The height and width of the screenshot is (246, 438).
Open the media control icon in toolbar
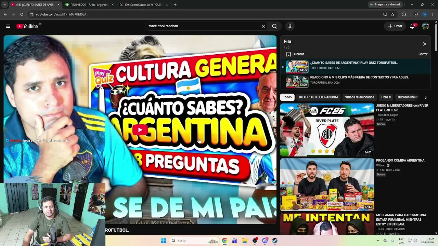click(x=416, y=14)
